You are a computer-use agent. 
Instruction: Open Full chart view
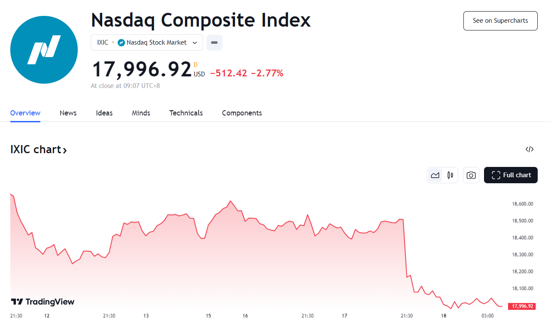tap(511, 175)
